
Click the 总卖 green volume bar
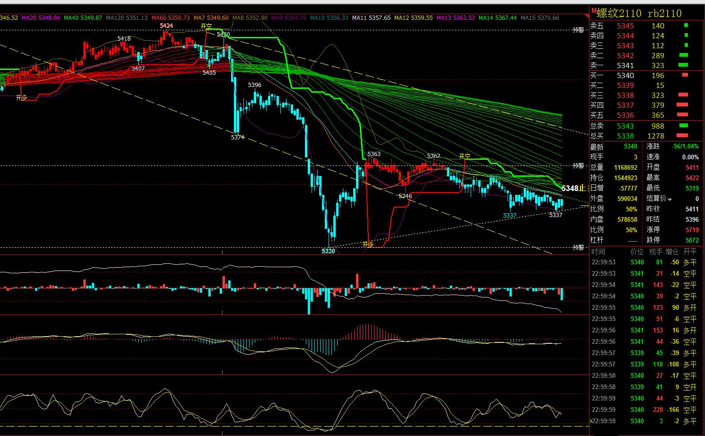[x=683, y=126]
